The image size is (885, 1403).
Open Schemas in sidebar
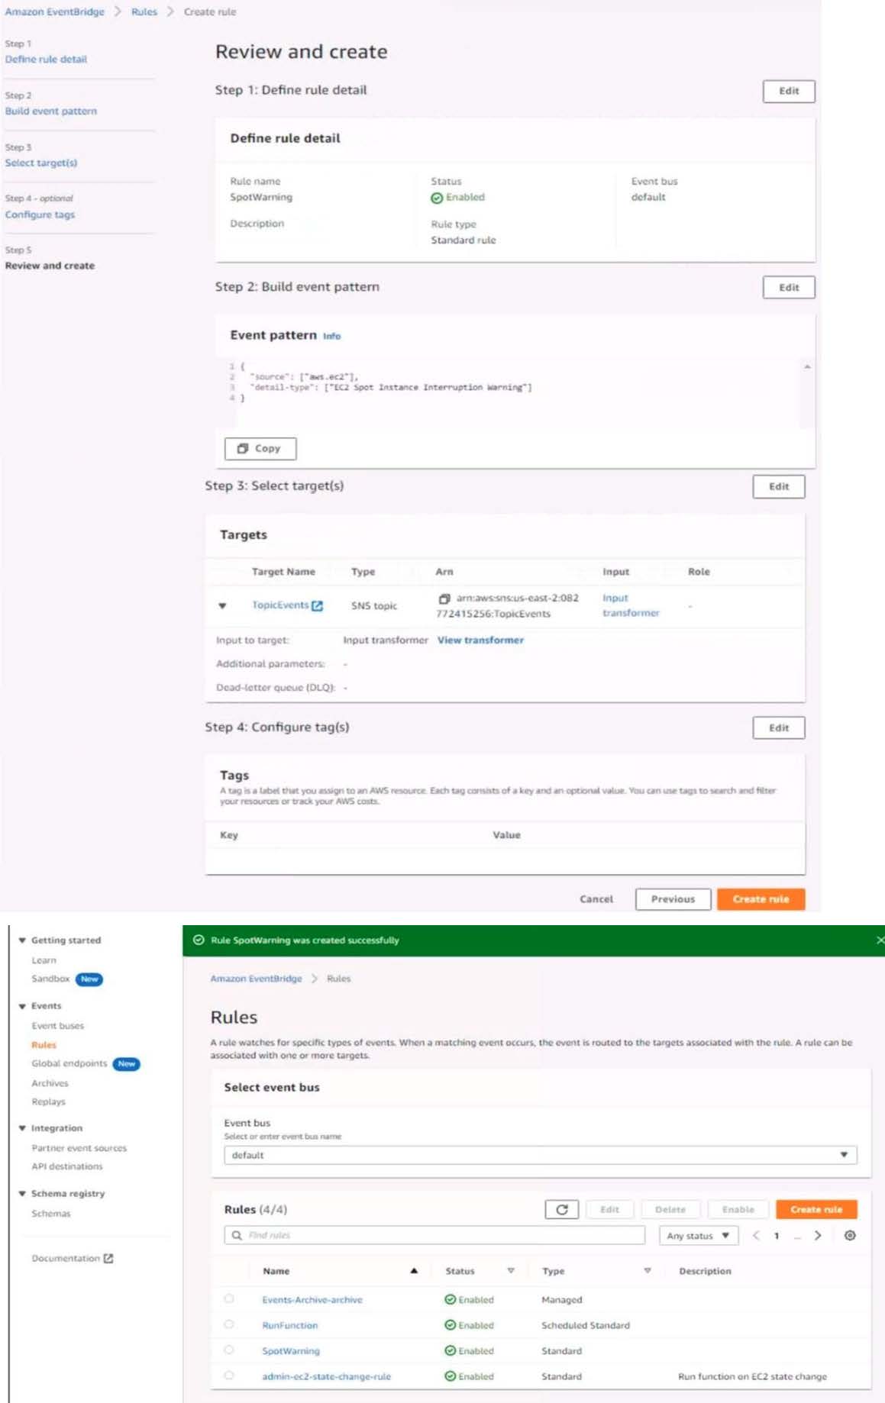click(x=51, y=1214)
